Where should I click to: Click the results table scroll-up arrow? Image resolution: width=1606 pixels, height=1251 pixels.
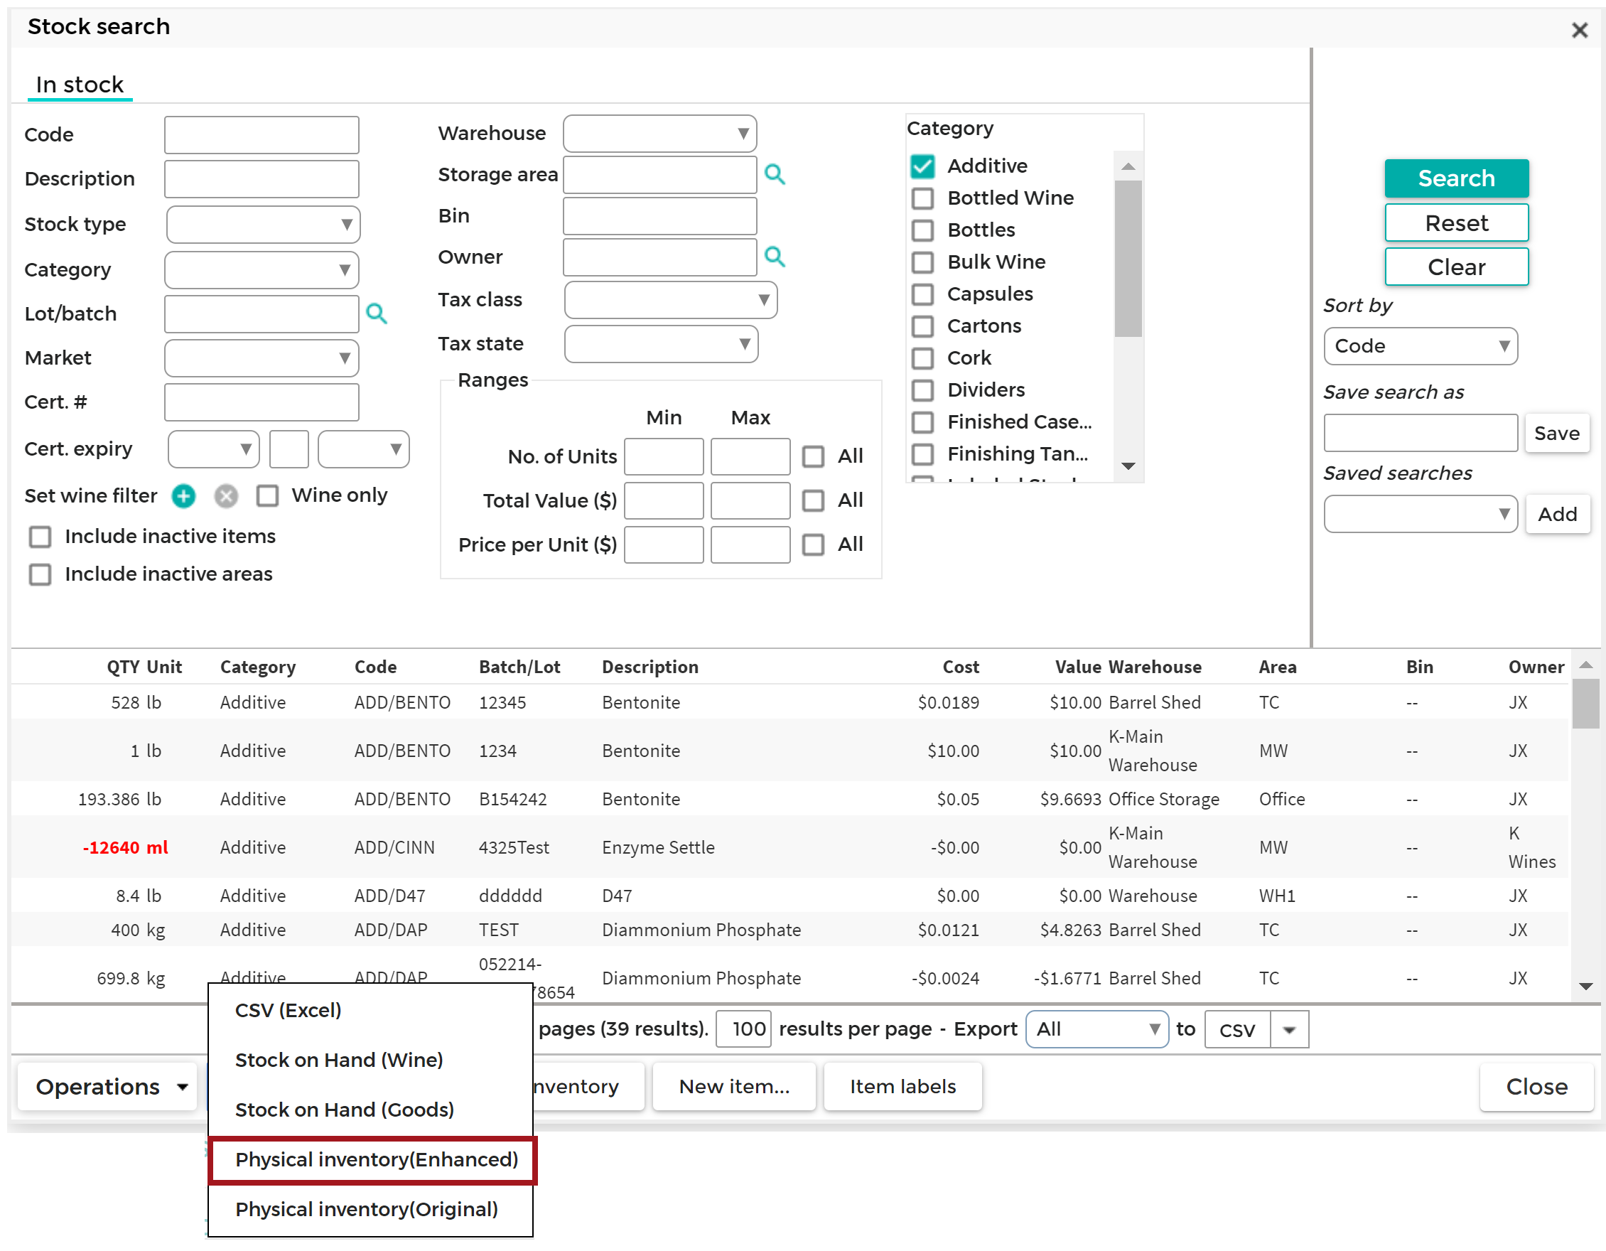pos(1585,665)
